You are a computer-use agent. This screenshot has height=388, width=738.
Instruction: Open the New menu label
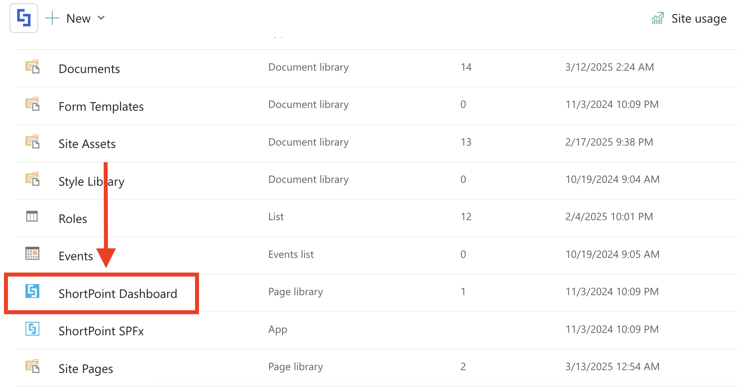tap(79, 18)
